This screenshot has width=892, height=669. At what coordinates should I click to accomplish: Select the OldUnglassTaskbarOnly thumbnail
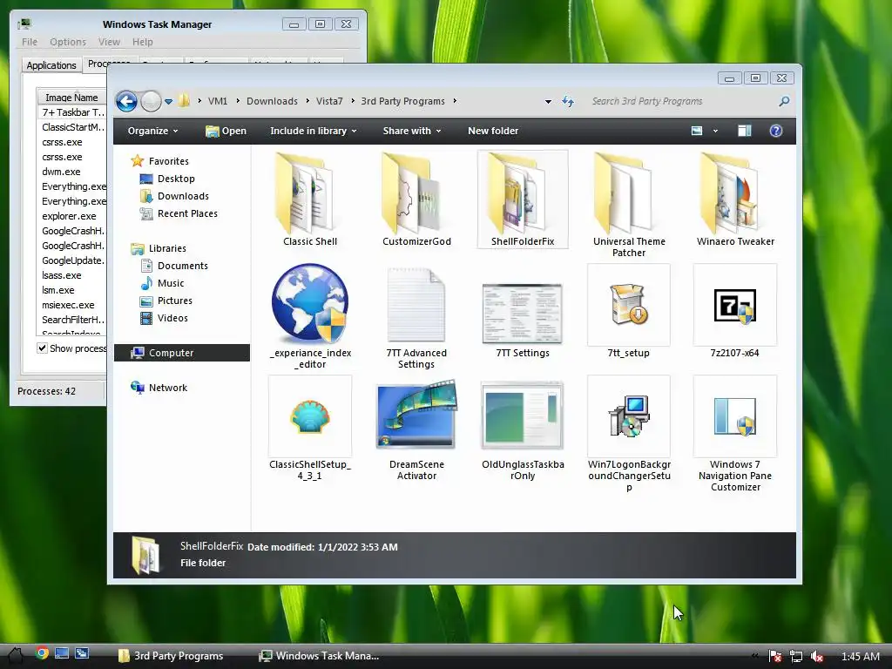tap(523, 416)
